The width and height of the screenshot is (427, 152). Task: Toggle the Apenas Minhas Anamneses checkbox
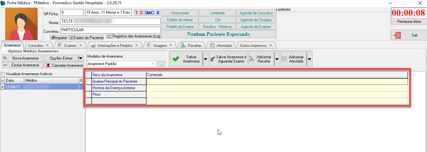[x=4, y=51]
